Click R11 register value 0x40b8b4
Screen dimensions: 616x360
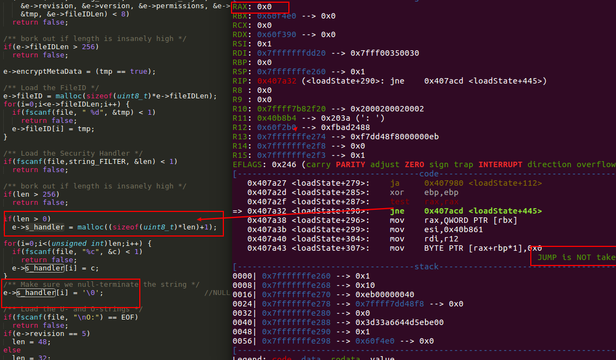coord(276,118)
